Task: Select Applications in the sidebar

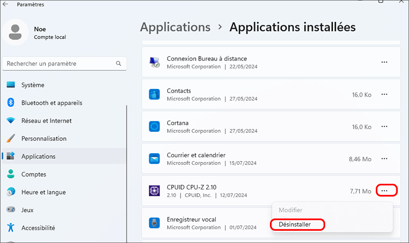Action: coord(64,156)
